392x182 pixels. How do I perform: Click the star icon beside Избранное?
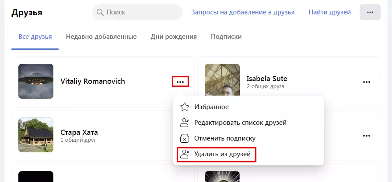coord(185,107)
